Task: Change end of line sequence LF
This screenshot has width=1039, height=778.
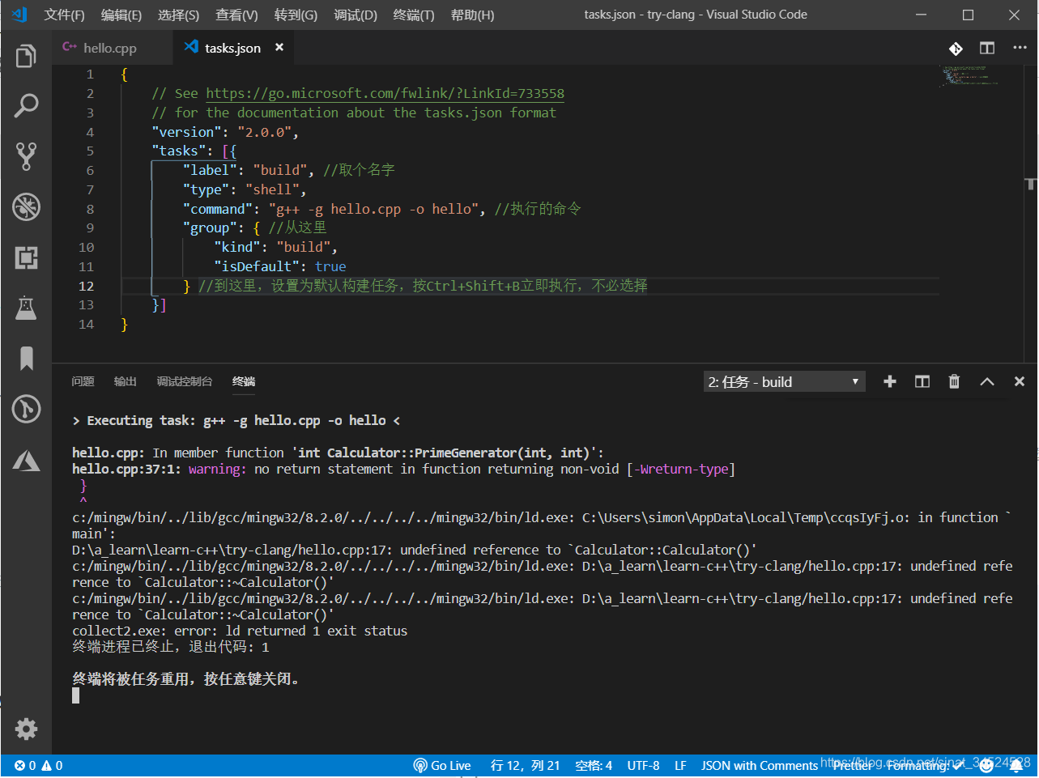Action: coord(680,766)
